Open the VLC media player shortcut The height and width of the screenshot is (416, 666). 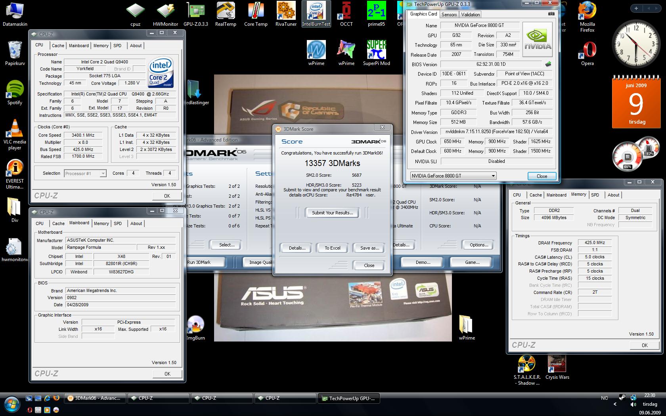(x=15, y=135)
